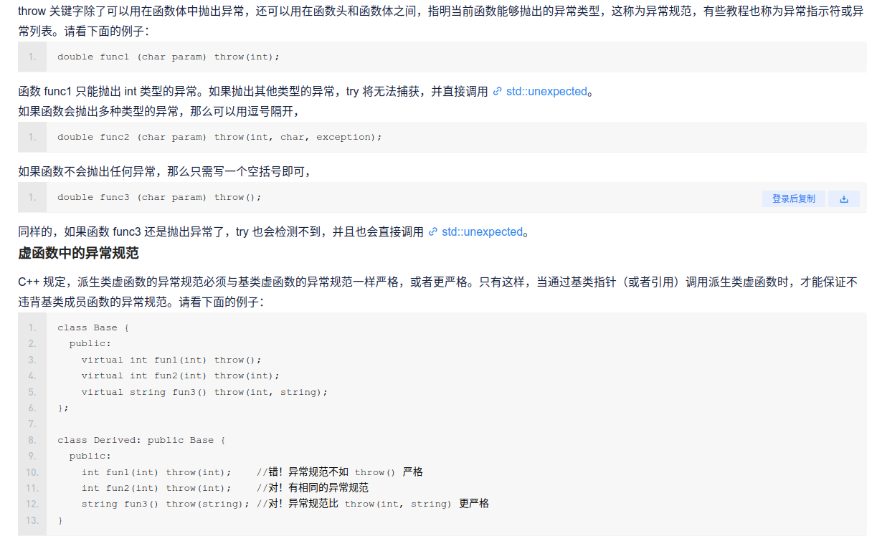877x536 pixels.
Task: Open the first std::unexpected link after func1
Action: [546, 92]
